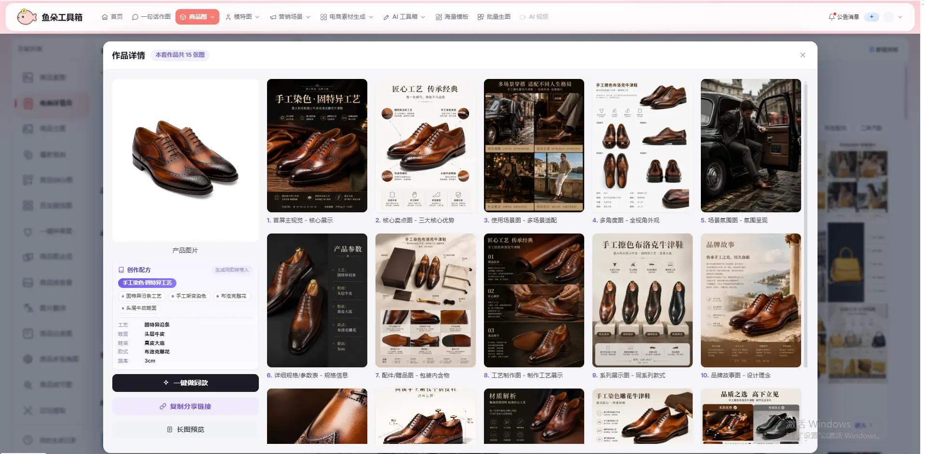Click the home icon beside 首页
The image size is (925, 454).
105,17
